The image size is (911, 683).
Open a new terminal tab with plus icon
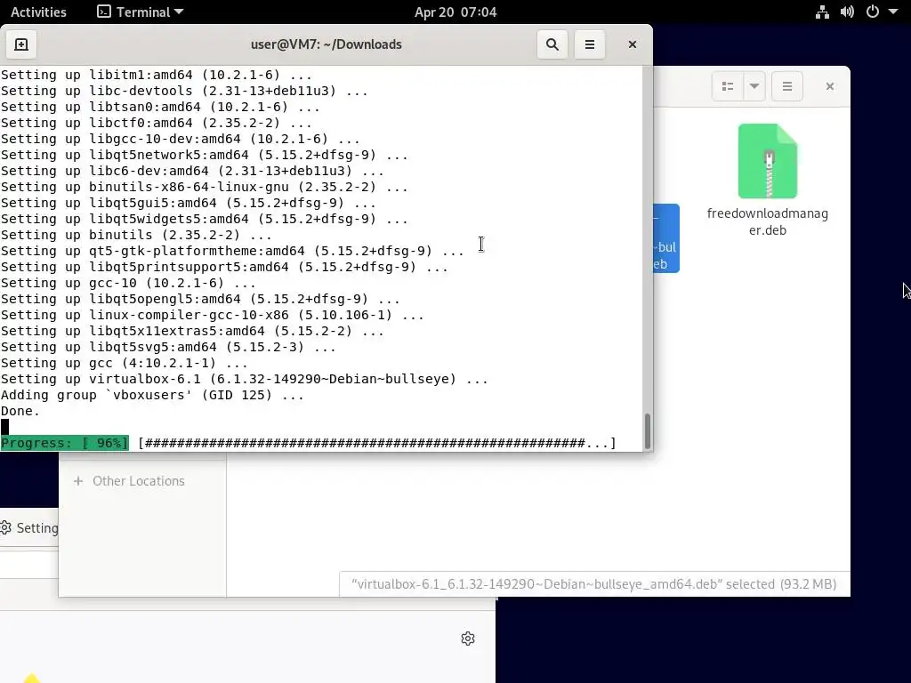tap(21, 44)
